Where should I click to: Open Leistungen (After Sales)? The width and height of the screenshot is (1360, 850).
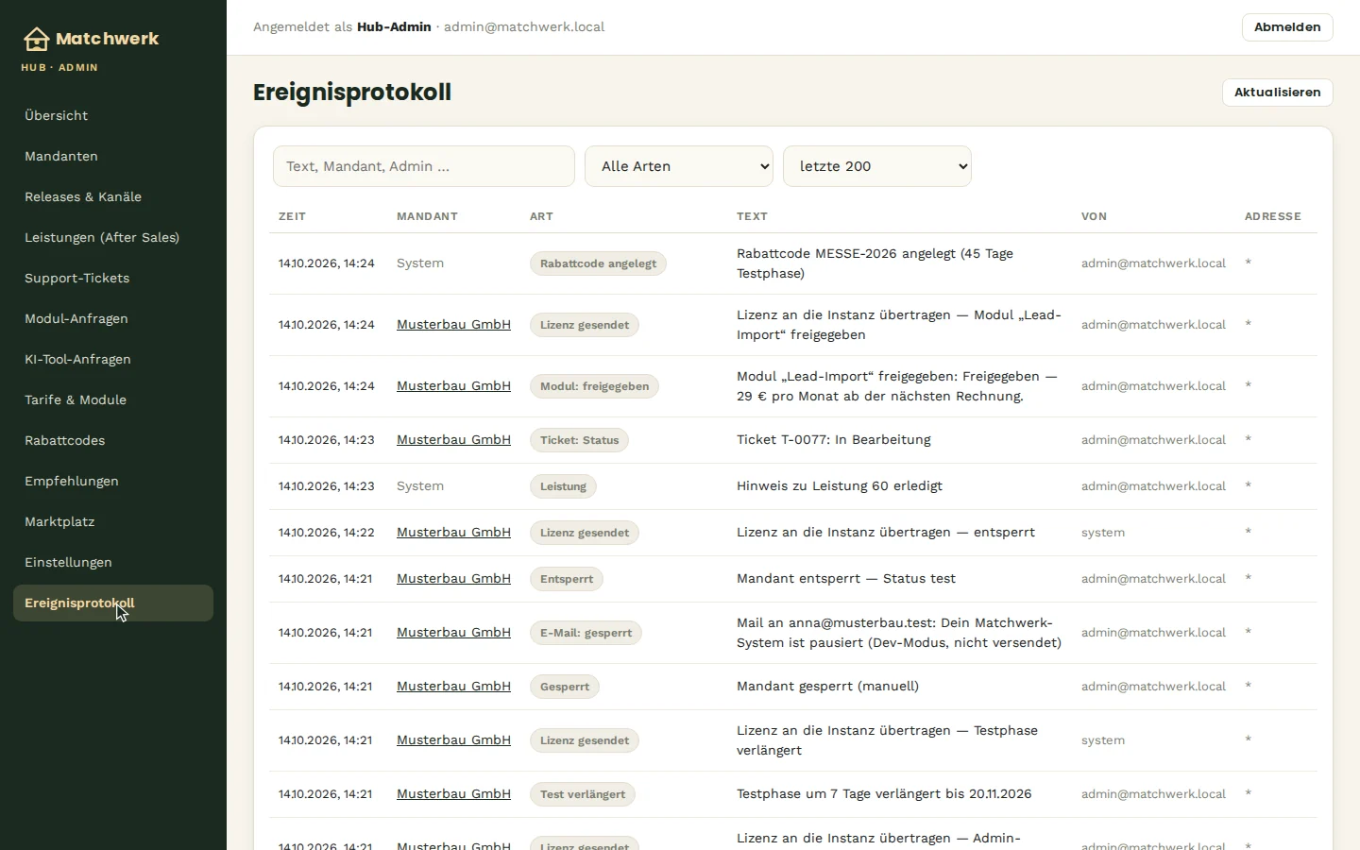pos(113,237)
